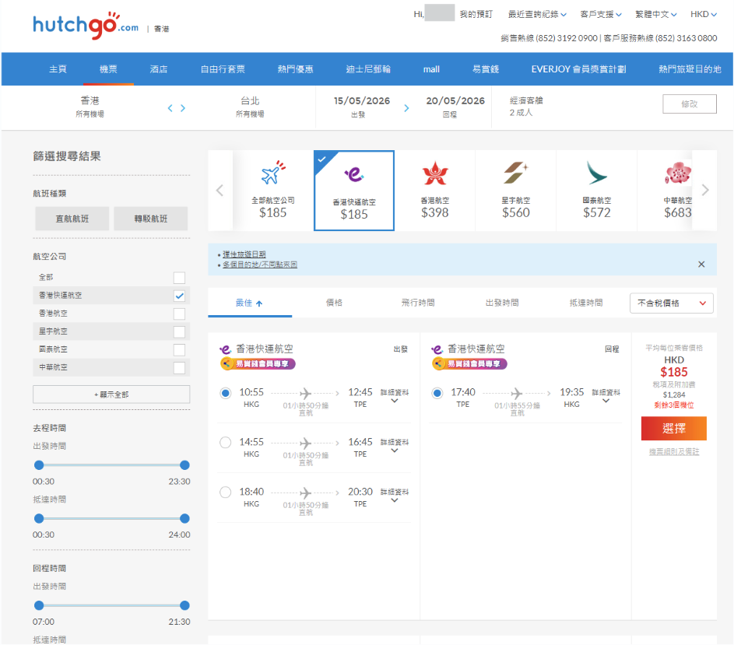Image resolution: width=734 pixels, height=645 pixels.
Task: Open fare rules and remarks link
Action: 674,452
